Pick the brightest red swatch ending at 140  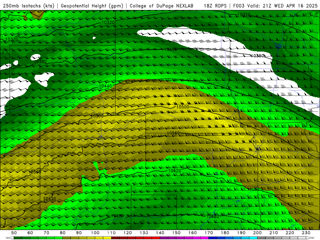tap(156, 238)
